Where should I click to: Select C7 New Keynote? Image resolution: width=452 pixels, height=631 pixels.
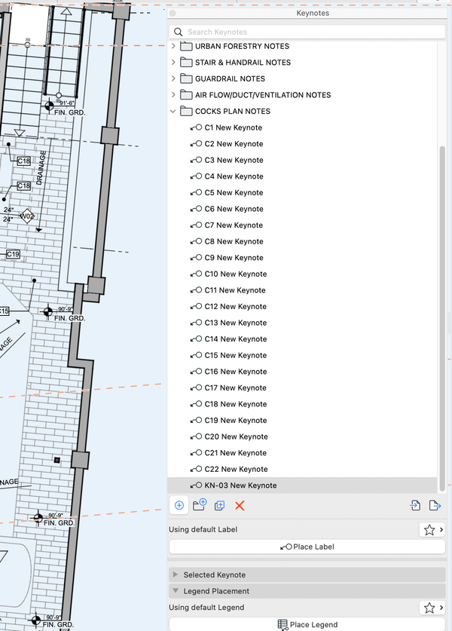[x=234, y=225]
